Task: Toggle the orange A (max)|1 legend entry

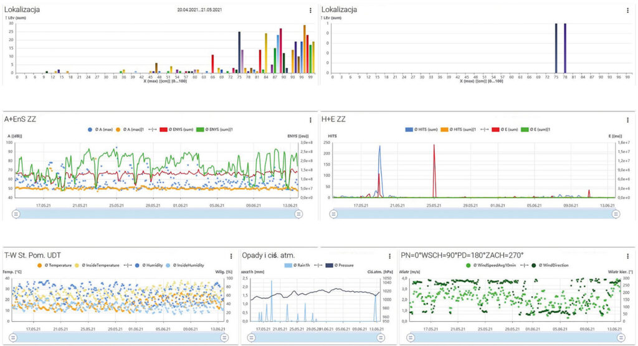Action: pos(130,129)
